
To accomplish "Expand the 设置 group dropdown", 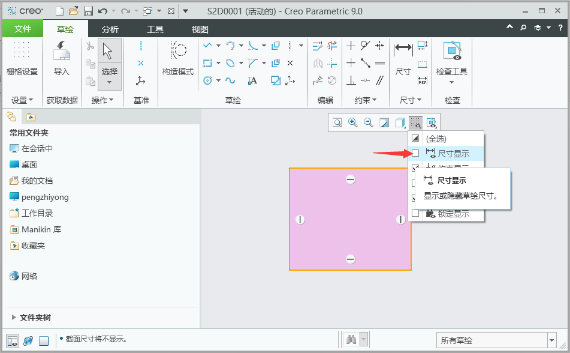I will click(22, 100).
